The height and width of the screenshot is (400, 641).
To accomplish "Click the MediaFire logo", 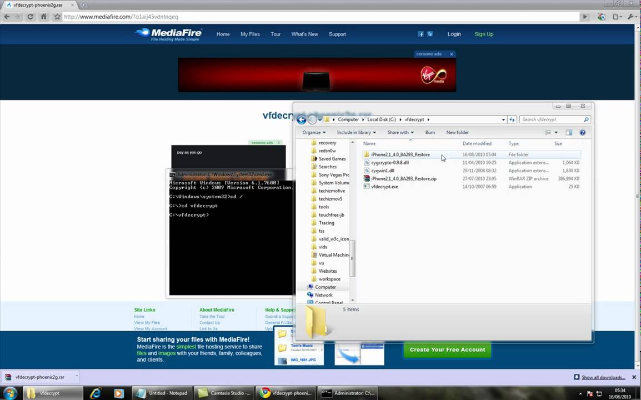I will [168, 34].
